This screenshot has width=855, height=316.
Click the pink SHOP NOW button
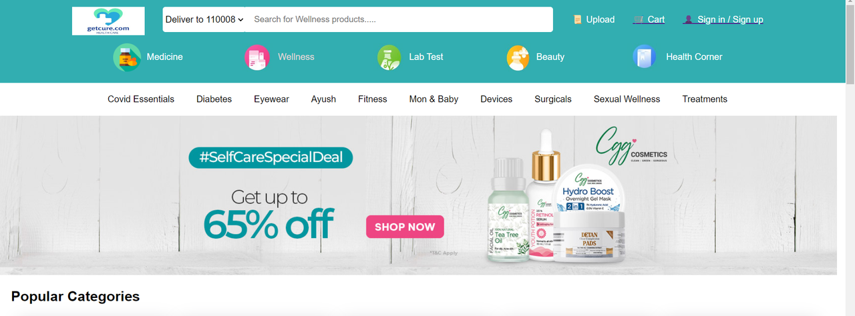click(405, 227)
